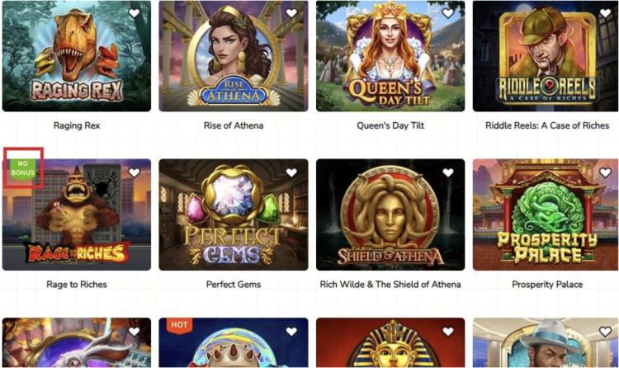Toggle heart on Shield of Athena tile
The height and width of the screenshot is (368, 619).
tap(447, 172)
